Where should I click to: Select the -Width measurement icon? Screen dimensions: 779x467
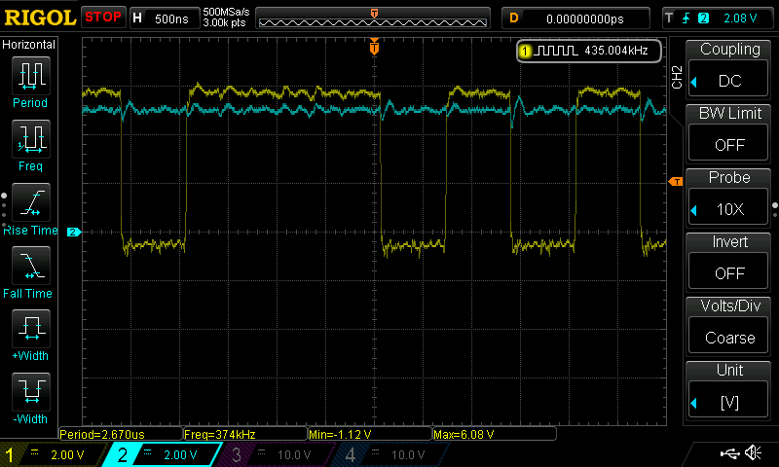pyautogui.click(x=30, y=392)
